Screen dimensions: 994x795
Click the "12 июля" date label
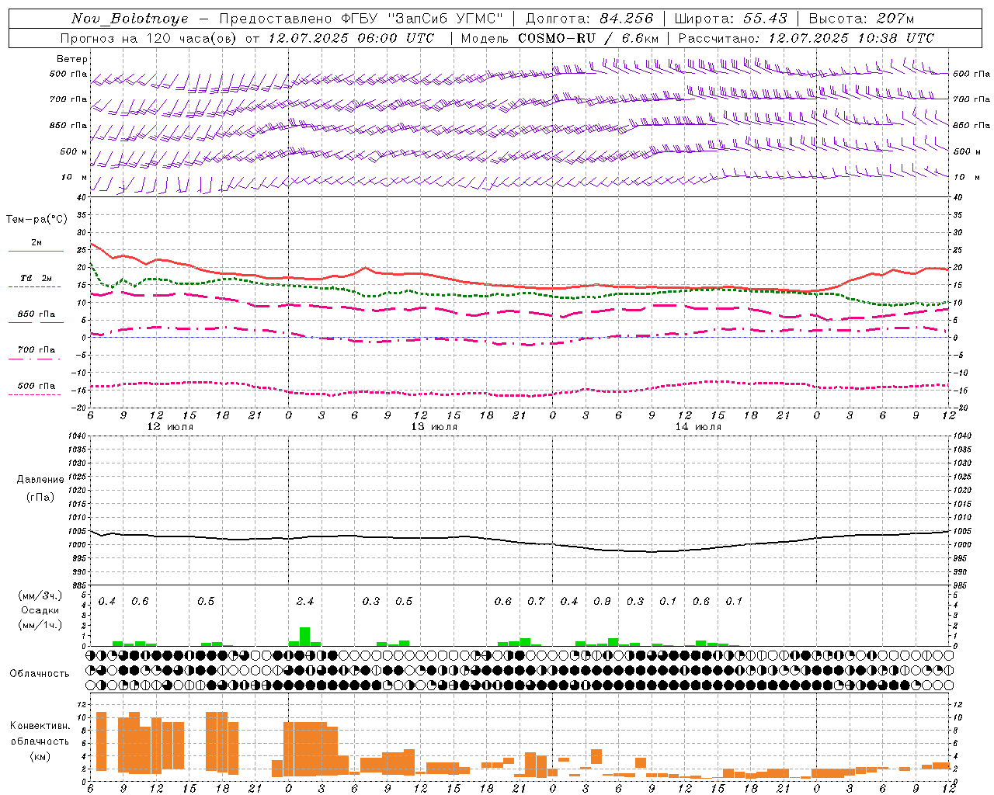click(170, 427)
